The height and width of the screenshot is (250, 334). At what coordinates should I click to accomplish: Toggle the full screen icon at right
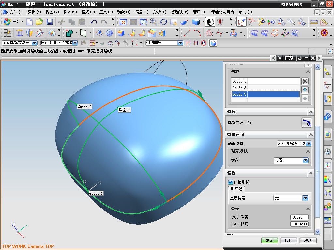tap(330, 51)
